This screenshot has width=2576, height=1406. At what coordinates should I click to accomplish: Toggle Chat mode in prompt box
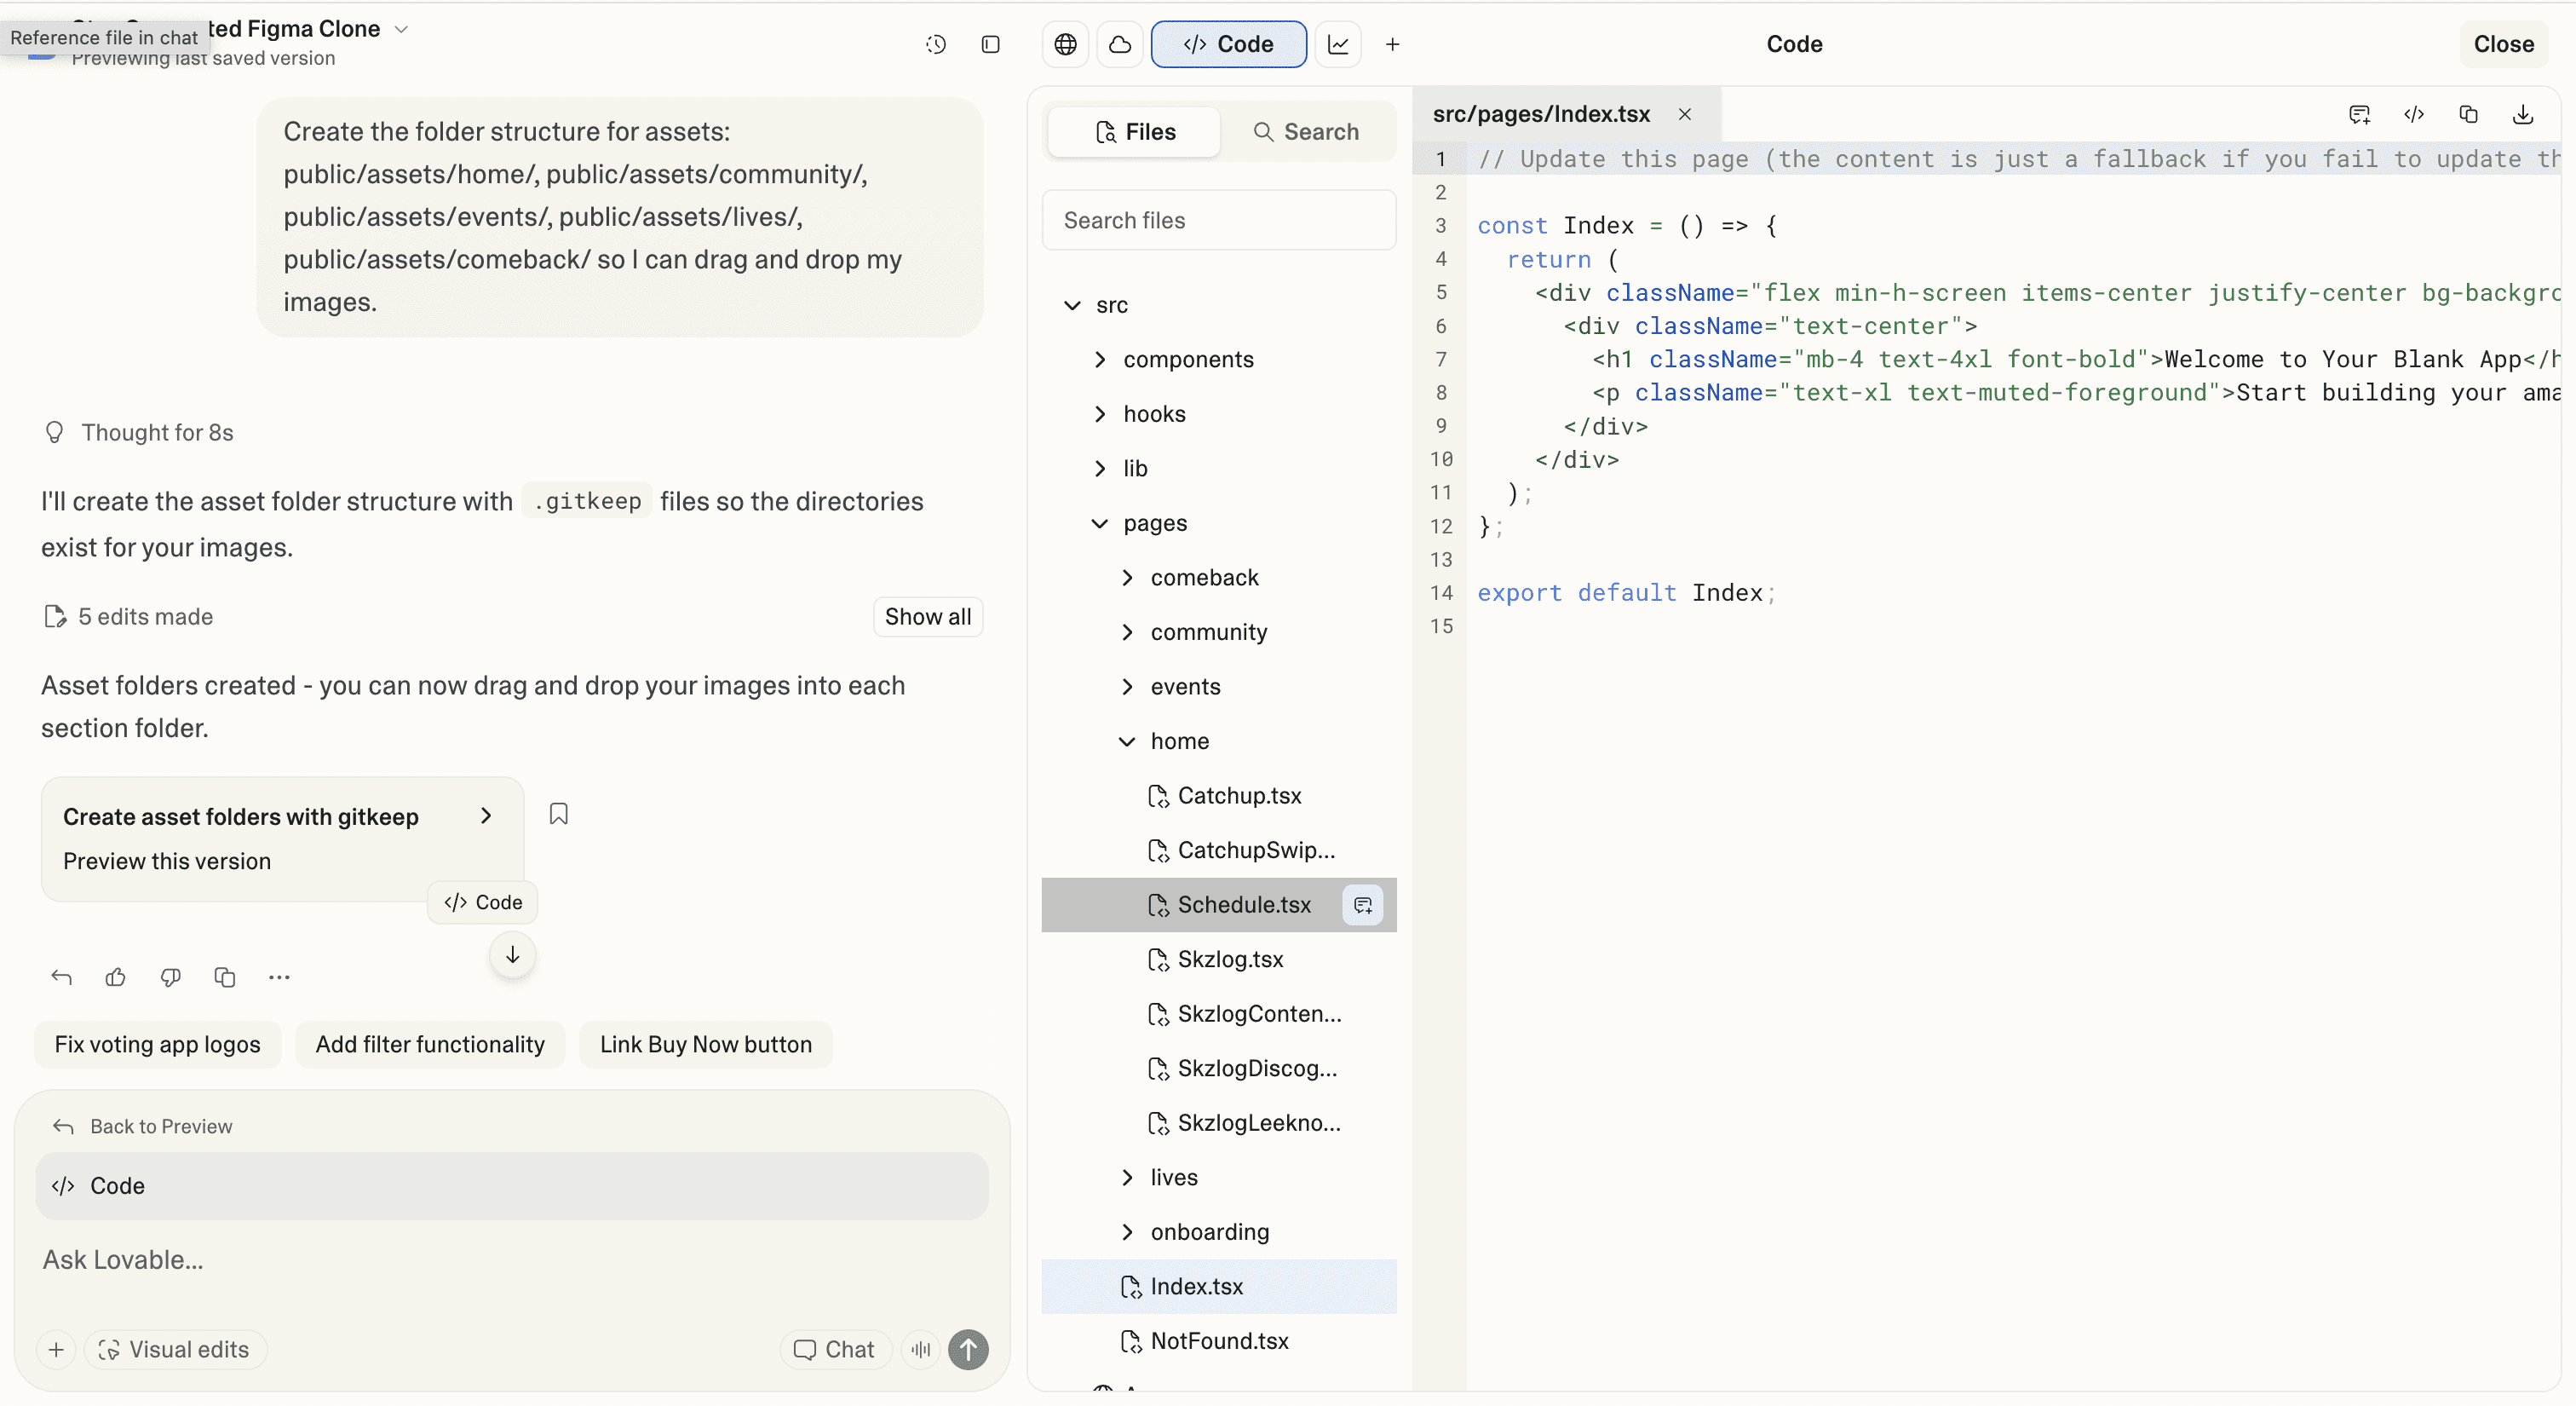pos(834,1350)
